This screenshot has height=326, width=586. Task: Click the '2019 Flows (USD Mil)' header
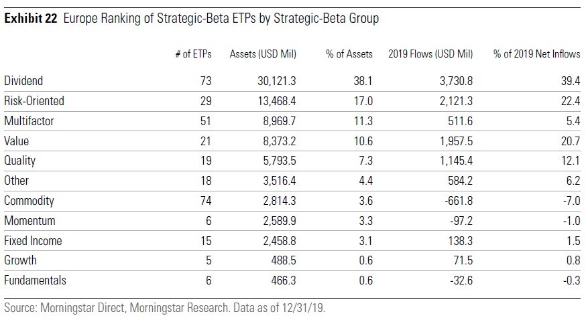coord(430,54)
